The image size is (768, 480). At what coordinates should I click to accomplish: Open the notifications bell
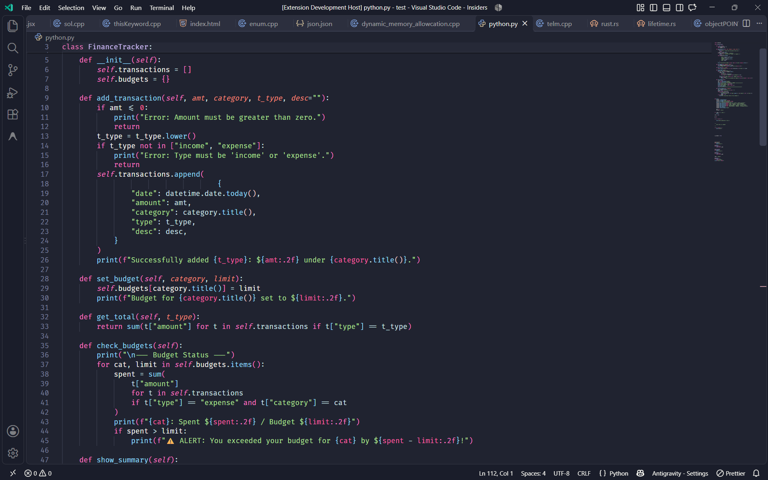coord(756,473)
